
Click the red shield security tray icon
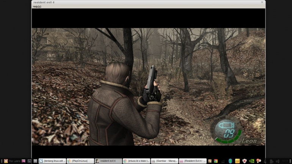245,161
